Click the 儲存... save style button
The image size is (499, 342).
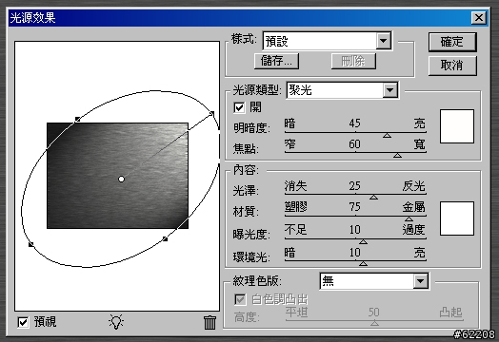pyautogui.click(x=276, y=61)
